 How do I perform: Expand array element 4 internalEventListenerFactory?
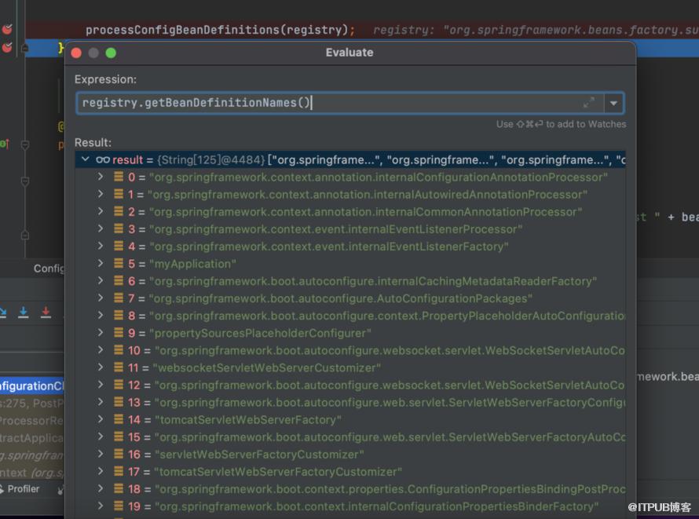click(x=101, y=247)
